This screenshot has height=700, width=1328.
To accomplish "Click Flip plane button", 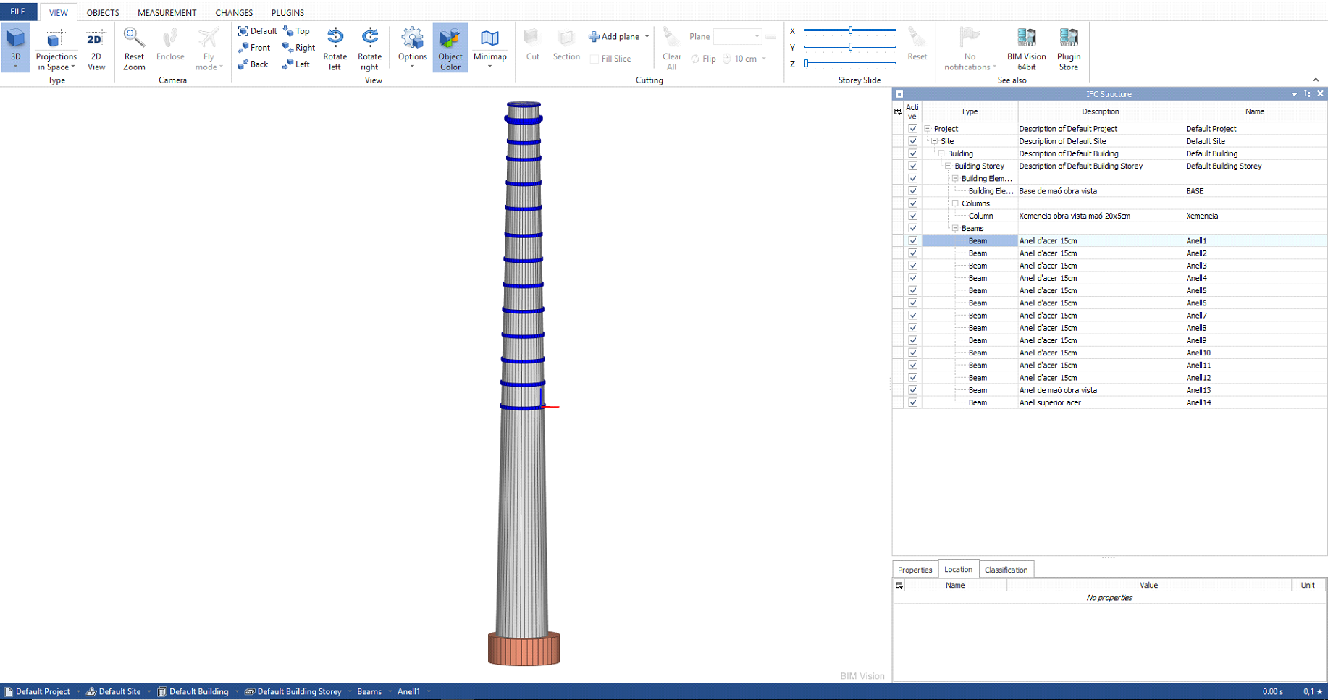I will (x=703, y=59).
